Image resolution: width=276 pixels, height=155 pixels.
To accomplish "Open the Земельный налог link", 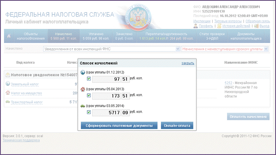I will click(x=25, y=84).
